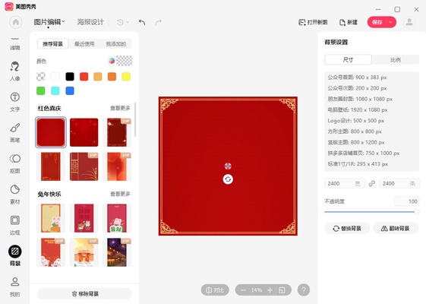Click 查看更多 next to 红色喜庆
This screenshot has height=304, width=426.
(x=120, y=108)
